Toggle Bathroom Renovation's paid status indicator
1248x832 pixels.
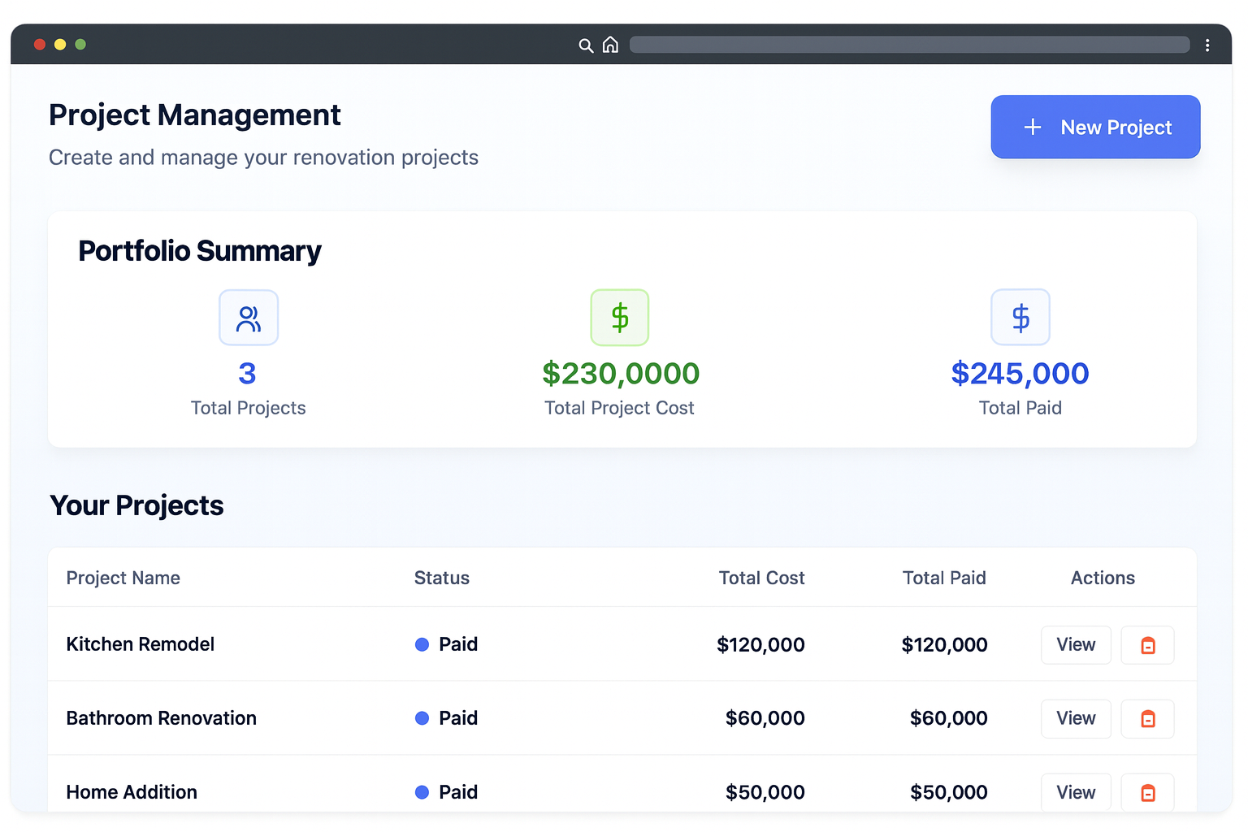click(x=422, y=718)
